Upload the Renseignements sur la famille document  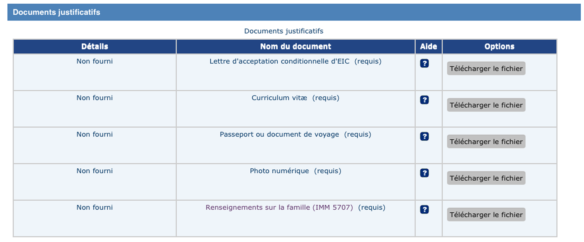pyautogui.click(x=486, y=215)
